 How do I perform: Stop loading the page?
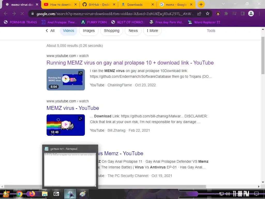click(22, 13)
